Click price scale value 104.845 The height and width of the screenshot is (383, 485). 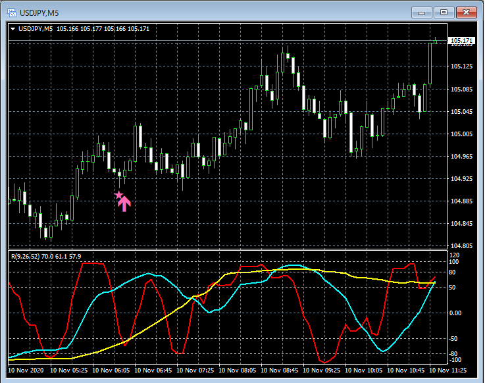click(461, 224)
